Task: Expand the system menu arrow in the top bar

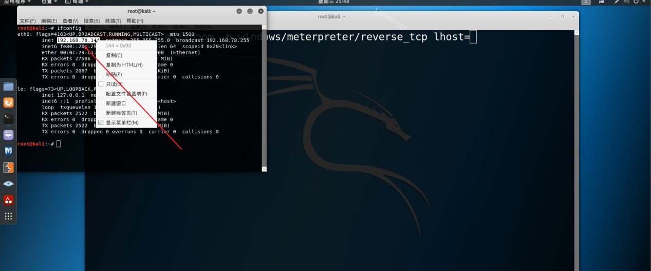Action: tap(643, 2)
